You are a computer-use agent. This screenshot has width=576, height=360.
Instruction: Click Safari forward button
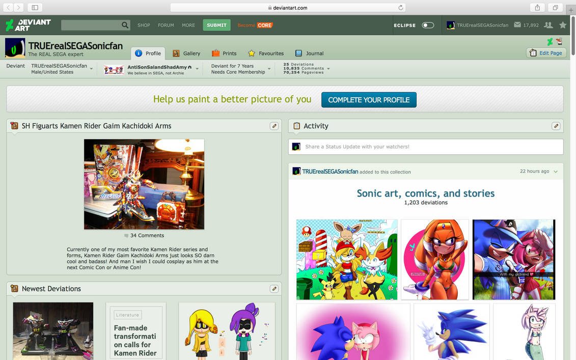18,7
